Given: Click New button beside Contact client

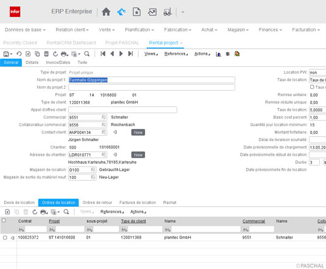Looking at the screenshot, I should 138,132.
